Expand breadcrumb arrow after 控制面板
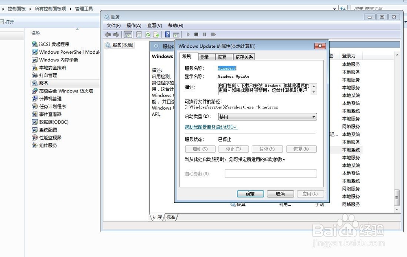The height and width of the screenshot is (257, 407). click(x=30, y=9)
